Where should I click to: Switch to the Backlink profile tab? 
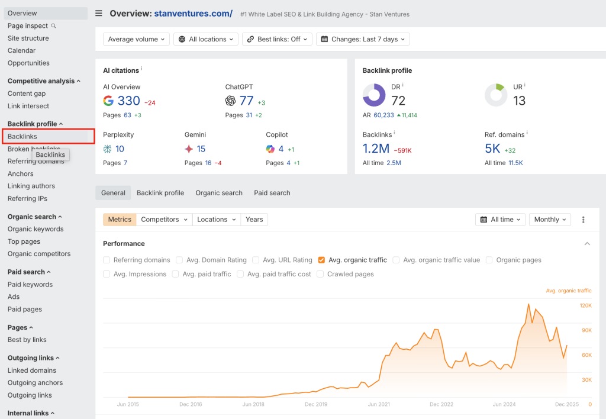160,192
